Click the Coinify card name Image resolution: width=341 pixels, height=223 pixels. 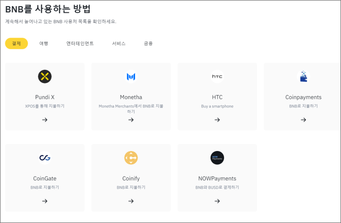click(131, 178)
